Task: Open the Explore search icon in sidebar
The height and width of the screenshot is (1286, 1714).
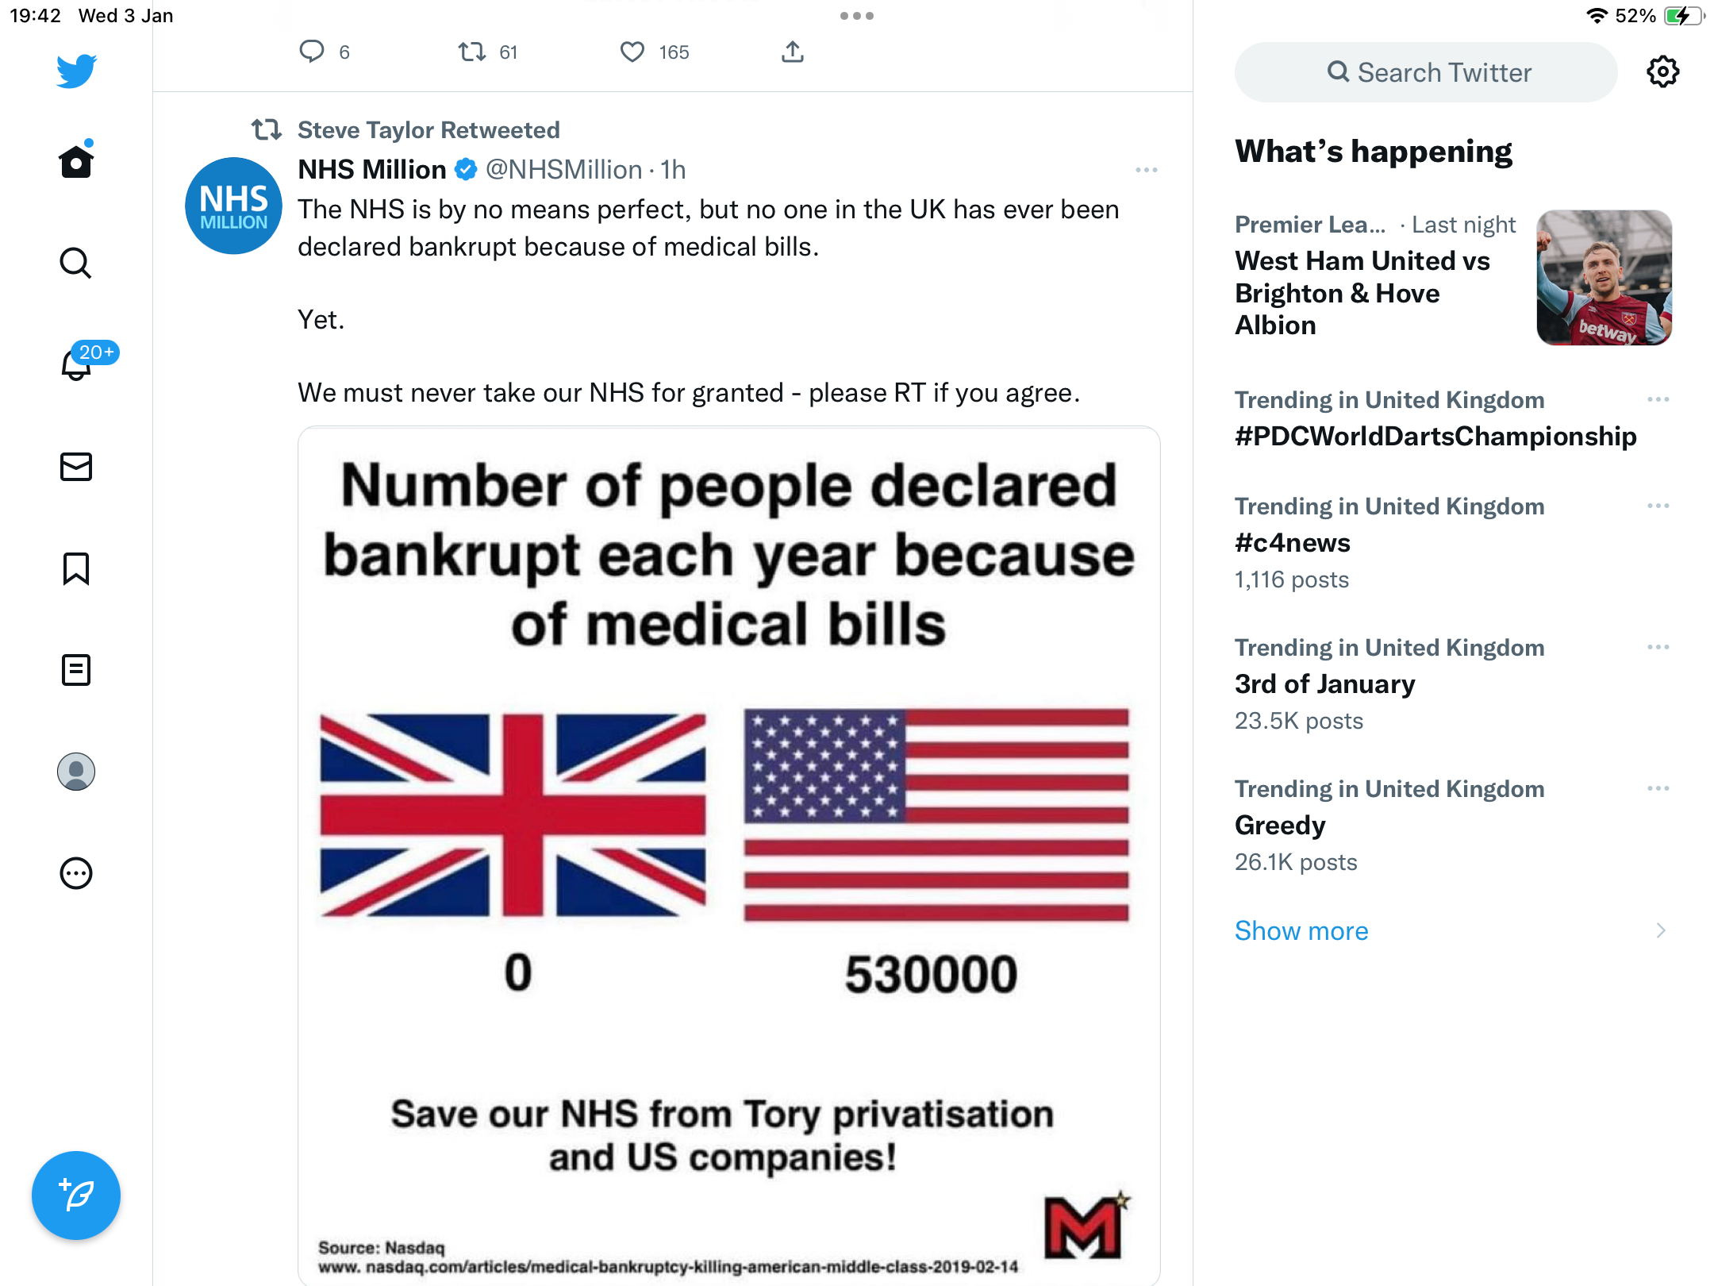Action: (x=76, y=263)
